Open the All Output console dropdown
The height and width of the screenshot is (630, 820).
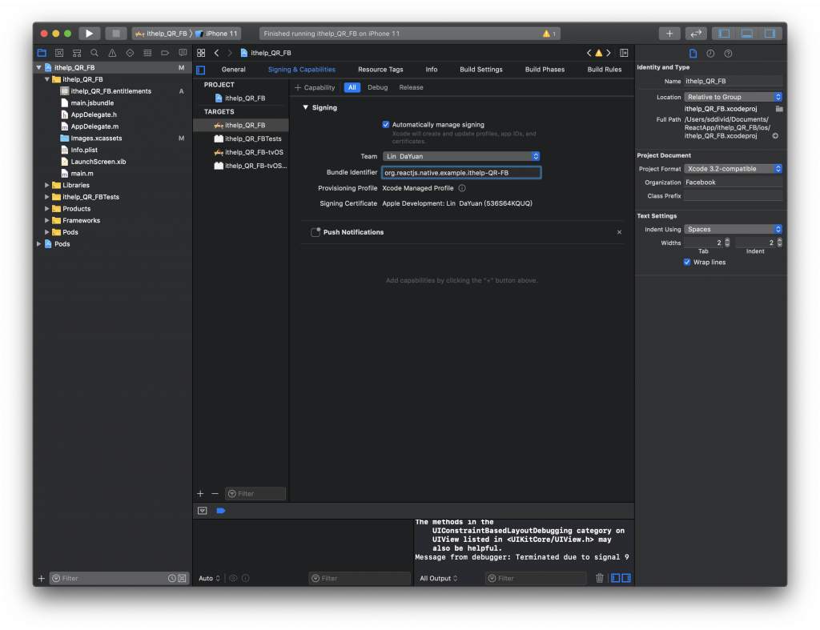439,578
